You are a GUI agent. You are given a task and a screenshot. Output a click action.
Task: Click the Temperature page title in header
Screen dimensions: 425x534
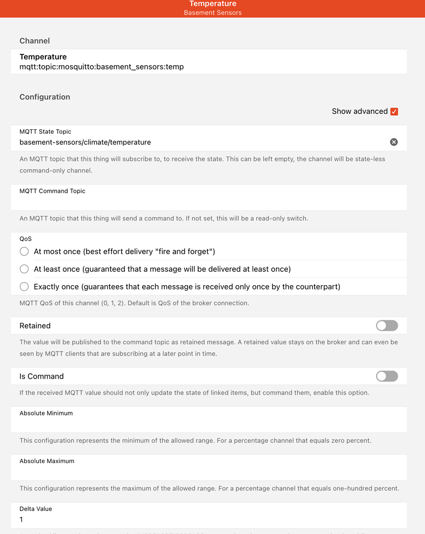coord(212,4)
